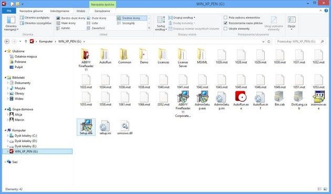This screenshot has height=194, width=331.
Task: Select the unicows.dll file
Action: tap(125, 127)
